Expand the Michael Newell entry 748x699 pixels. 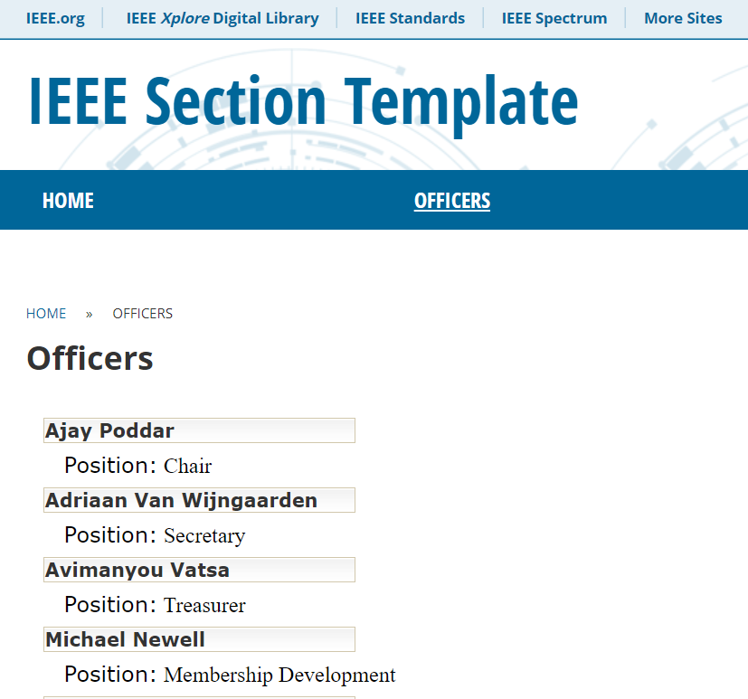click(x=199, y=639)
